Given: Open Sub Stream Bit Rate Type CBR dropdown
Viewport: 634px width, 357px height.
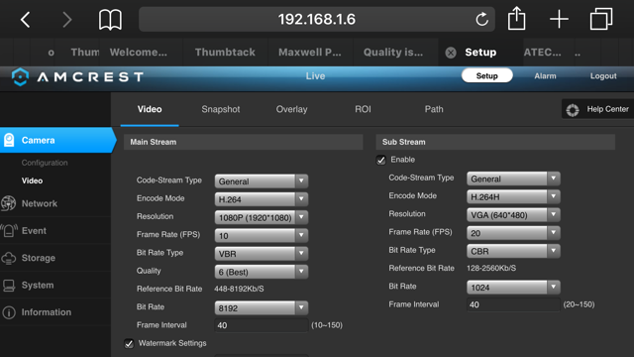Looking at the screenshot, I should [x=513, y=251].
